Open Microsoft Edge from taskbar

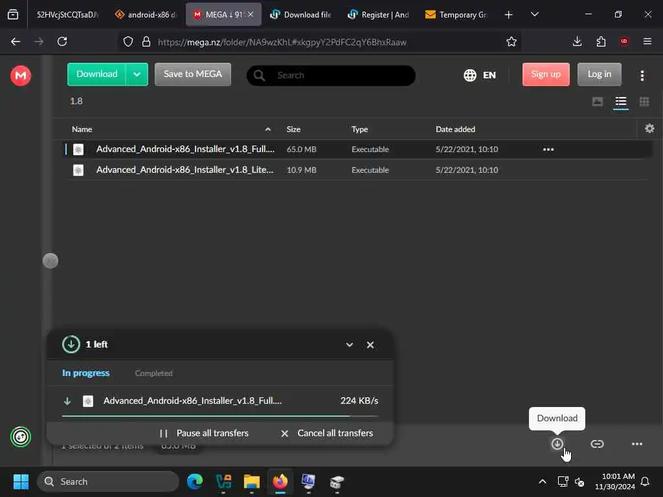pyautogui.click(x=195, y=481)
